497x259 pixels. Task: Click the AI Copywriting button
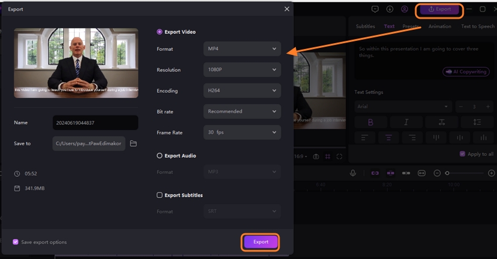466,72
